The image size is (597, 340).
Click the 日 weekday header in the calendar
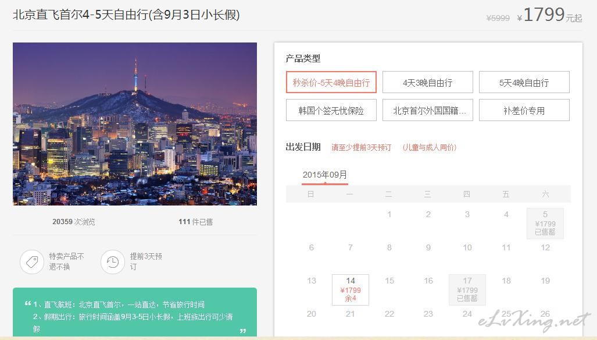[x=310, y=194]
